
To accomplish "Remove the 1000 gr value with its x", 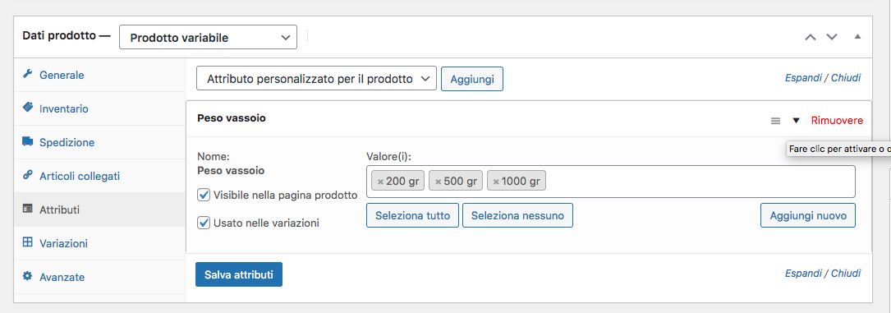I will (x=496, y=182).
